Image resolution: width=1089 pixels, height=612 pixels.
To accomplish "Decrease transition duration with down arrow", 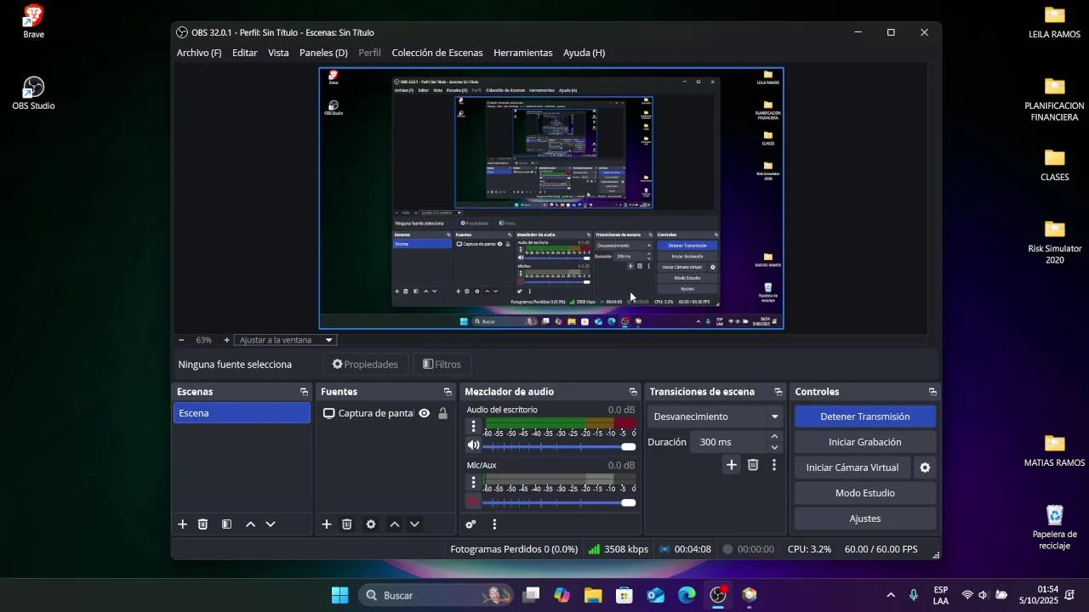I will tap(774, 447).
